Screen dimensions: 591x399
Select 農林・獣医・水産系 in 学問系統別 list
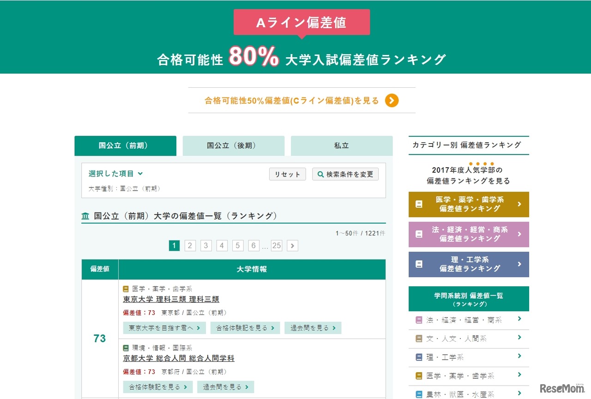point(469,393)
